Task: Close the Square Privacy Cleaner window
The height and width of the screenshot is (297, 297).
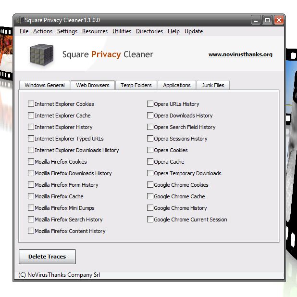Action: 279,20
